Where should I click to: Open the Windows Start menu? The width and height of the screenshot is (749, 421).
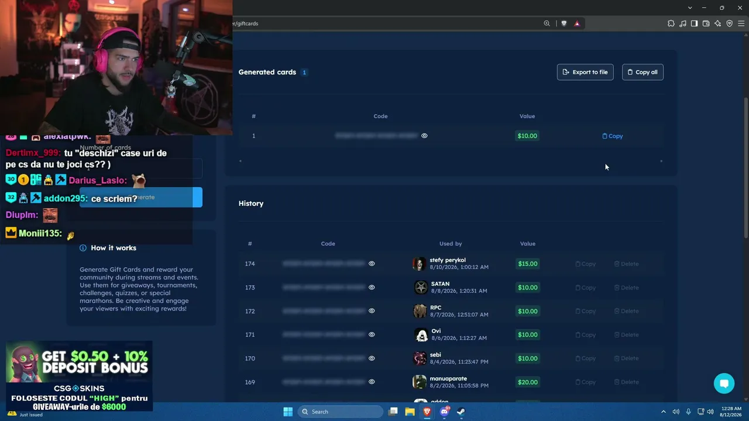(x=288, y=412)
